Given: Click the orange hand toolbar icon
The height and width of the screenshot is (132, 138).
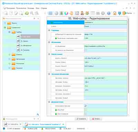Looking at the screenshot, I should (x=71, y=13).
